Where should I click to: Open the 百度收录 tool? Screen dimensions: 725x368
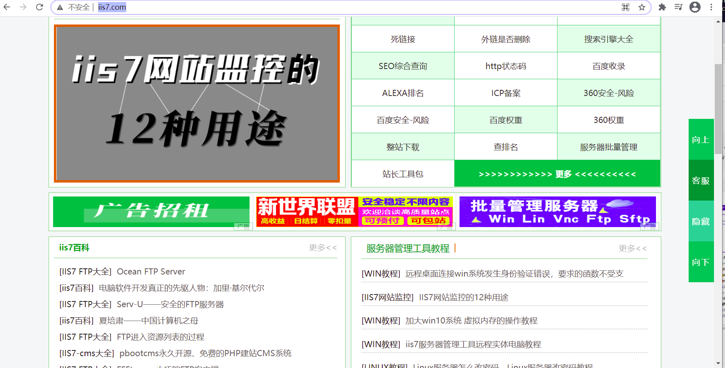[x=609, y=66]
